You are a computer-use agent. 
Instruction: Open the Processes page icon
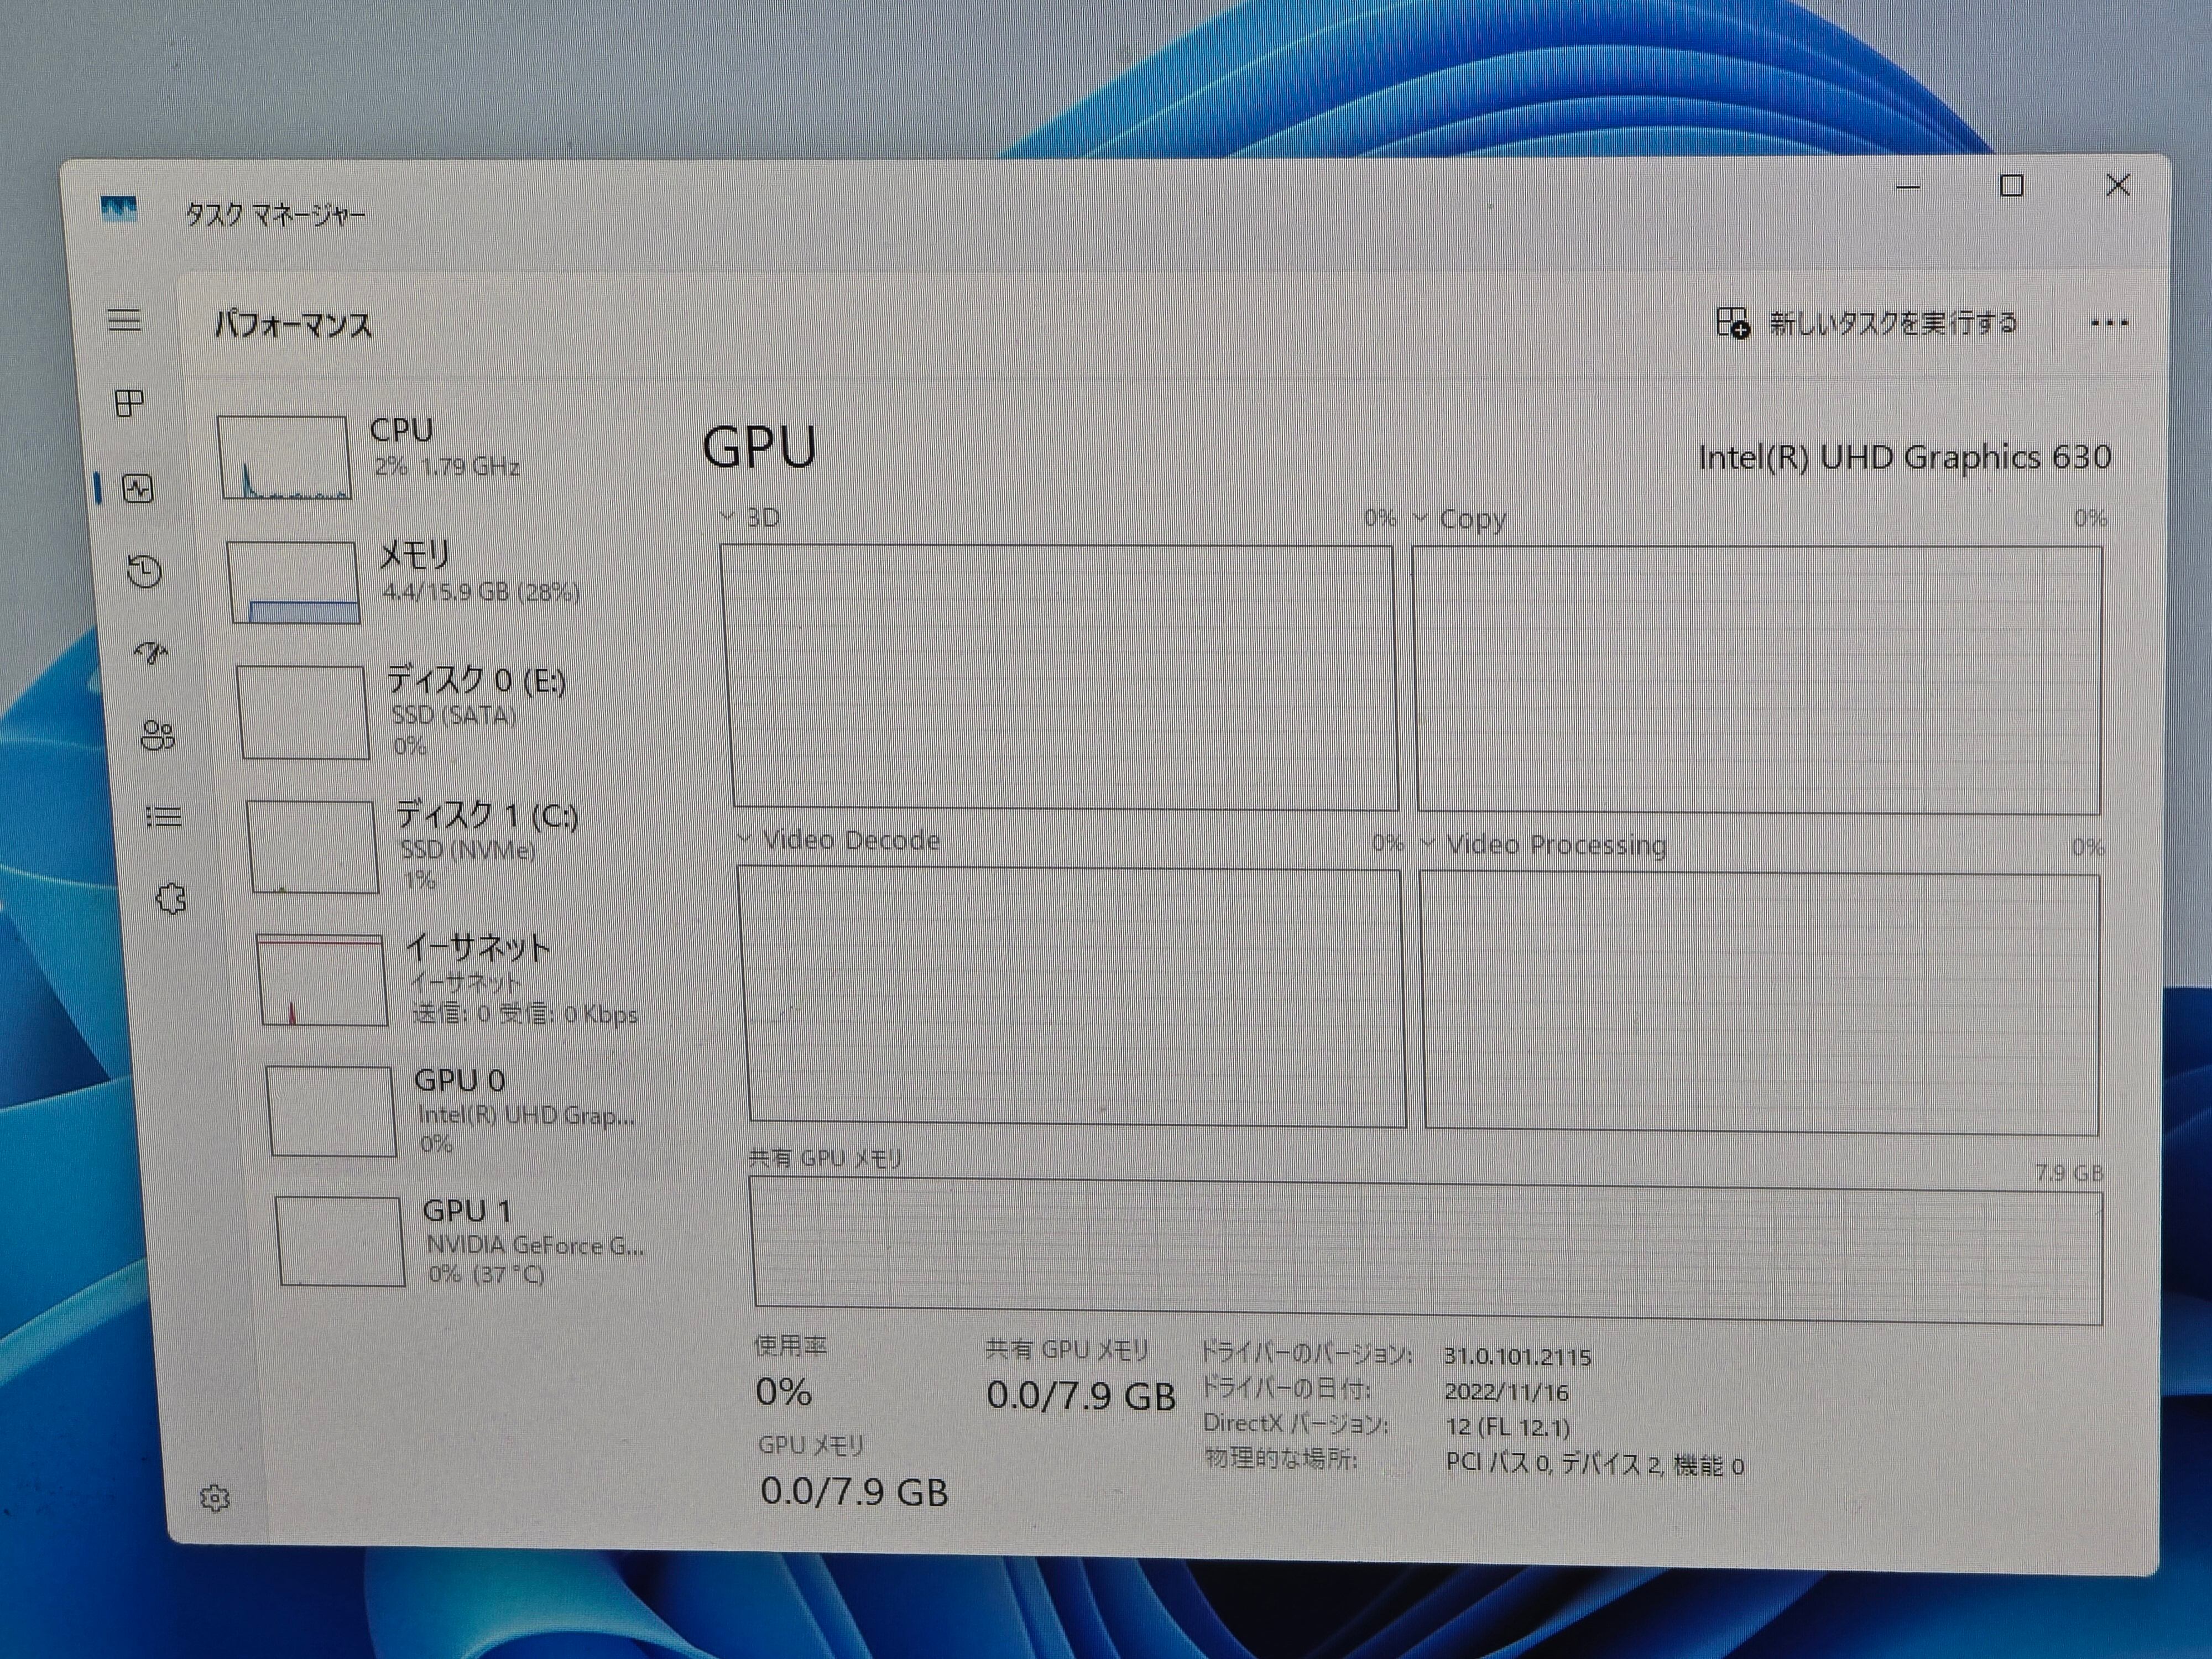click(130, 403)
